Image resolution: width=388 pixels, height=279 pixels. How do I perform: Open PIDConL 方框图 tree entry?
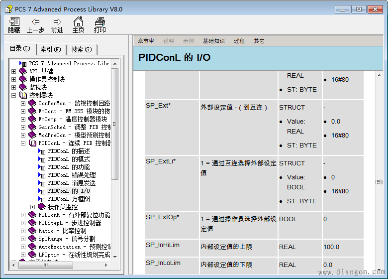point(69,199)
